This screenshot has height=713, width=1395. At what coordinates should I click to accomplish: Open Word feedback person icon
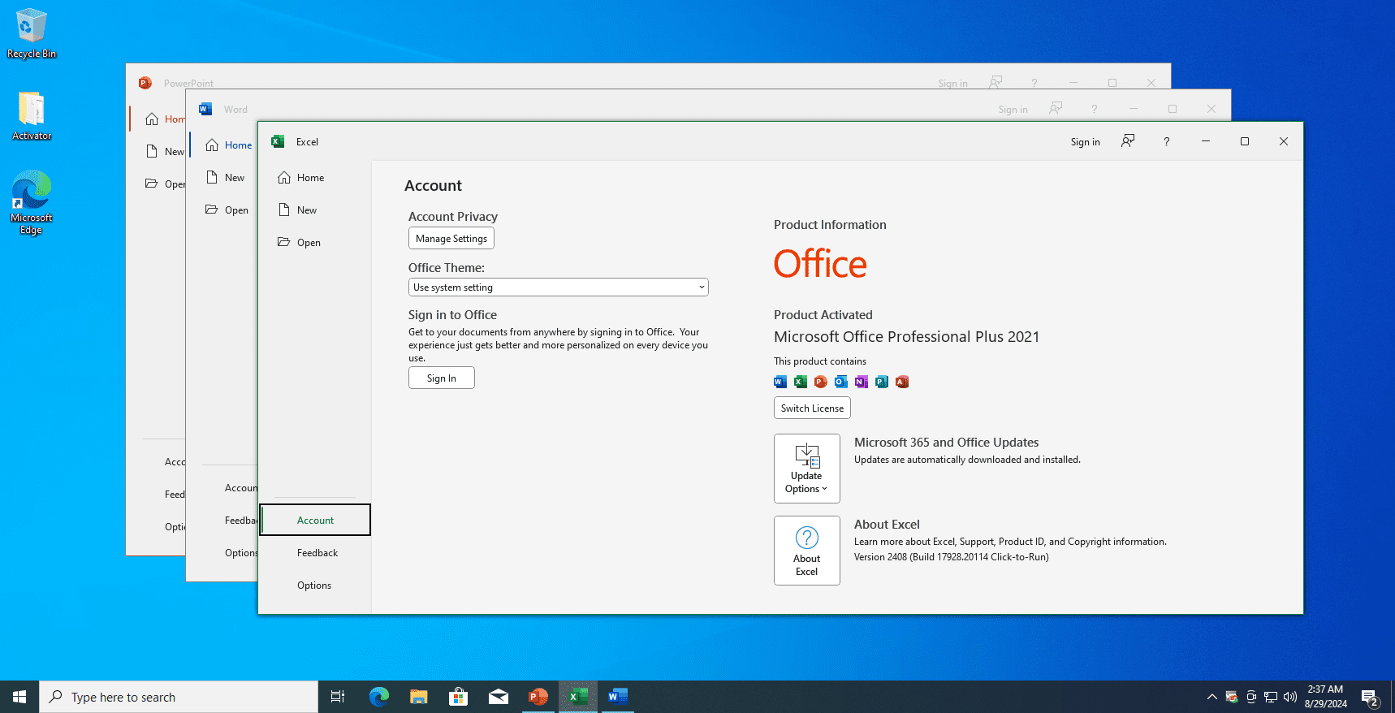click(x=1056, y=108)
